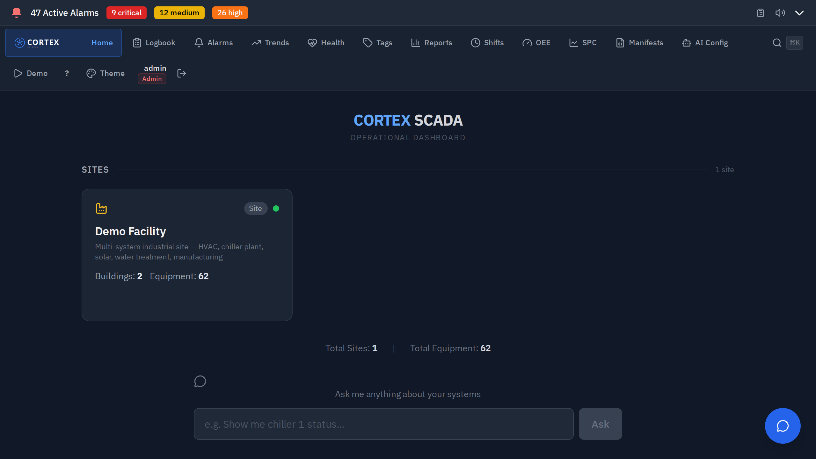This screenshot has height=459, width=816.
Task: Open the Theme palette picker
Action: [x=91, y=73]
